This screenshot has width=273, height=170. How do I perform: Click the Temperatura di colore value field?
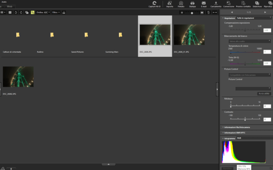click(x=267, y=52)
